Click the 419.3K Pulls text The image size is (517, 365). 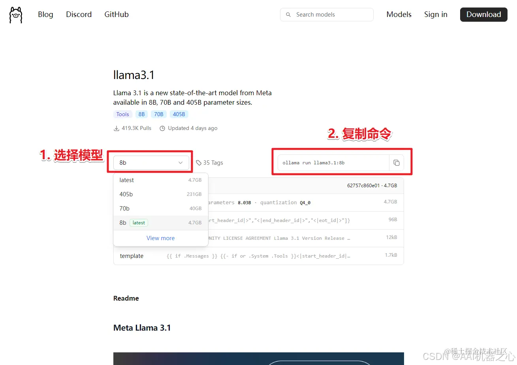(136, 128)
